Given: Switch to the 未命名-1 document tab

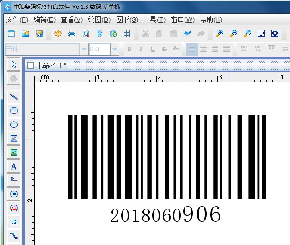Looking at the screenshot, I should 48,65.
